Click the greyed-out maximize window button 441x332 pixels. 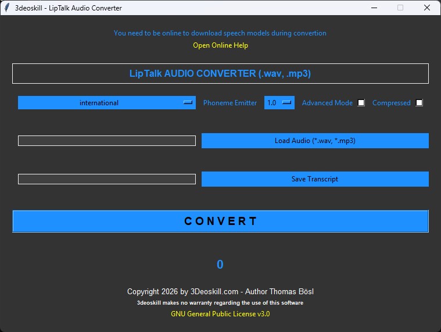400,8
